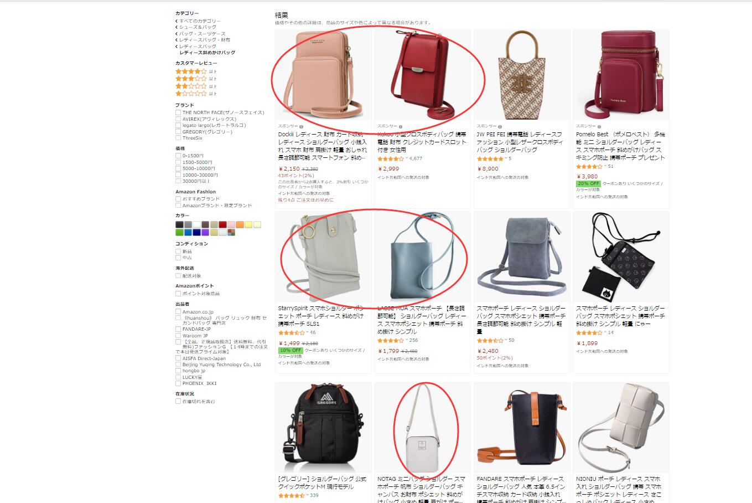This screenshot has width=752, height=503.
Task: Navigate to レディースバッグ・財布 category
Action: 204,40
